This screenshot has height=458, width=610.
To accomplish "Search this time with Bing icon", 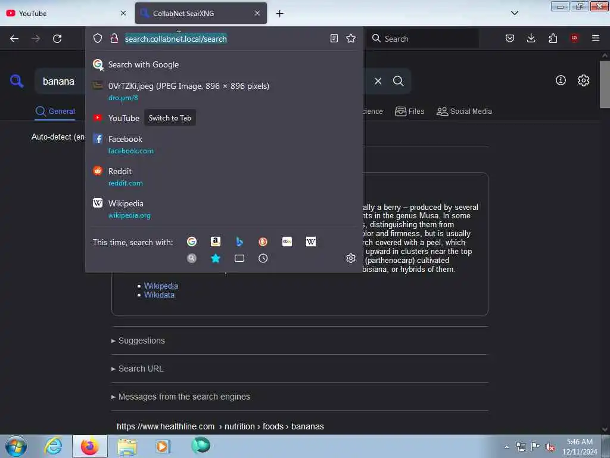I will (239, 242).
